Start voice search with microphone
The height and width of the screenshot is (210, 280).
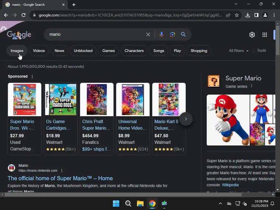pos(161,34)
